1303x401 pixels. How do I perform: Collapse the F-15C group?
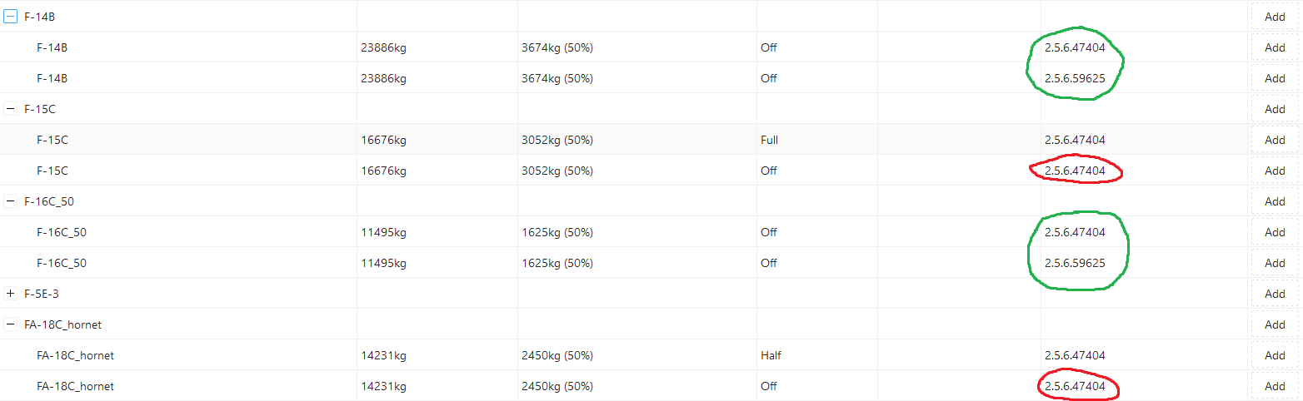coord(11,109)
